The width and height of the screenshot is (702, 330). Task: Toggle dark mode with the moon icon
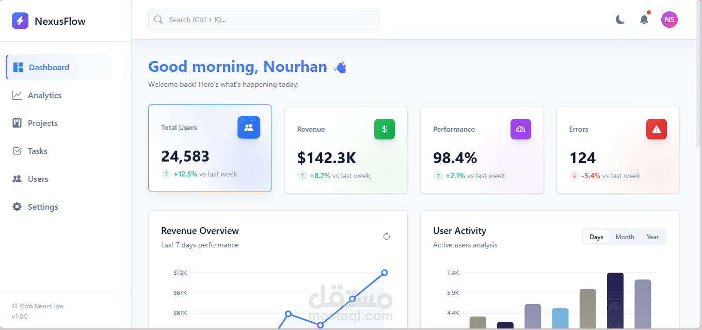click(620, 20)
